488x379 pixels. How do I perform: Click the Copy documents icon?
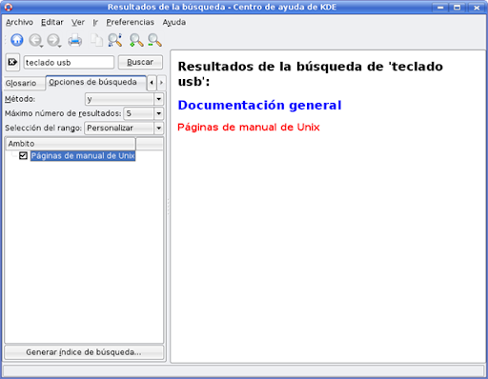click(x=96, y=40)
